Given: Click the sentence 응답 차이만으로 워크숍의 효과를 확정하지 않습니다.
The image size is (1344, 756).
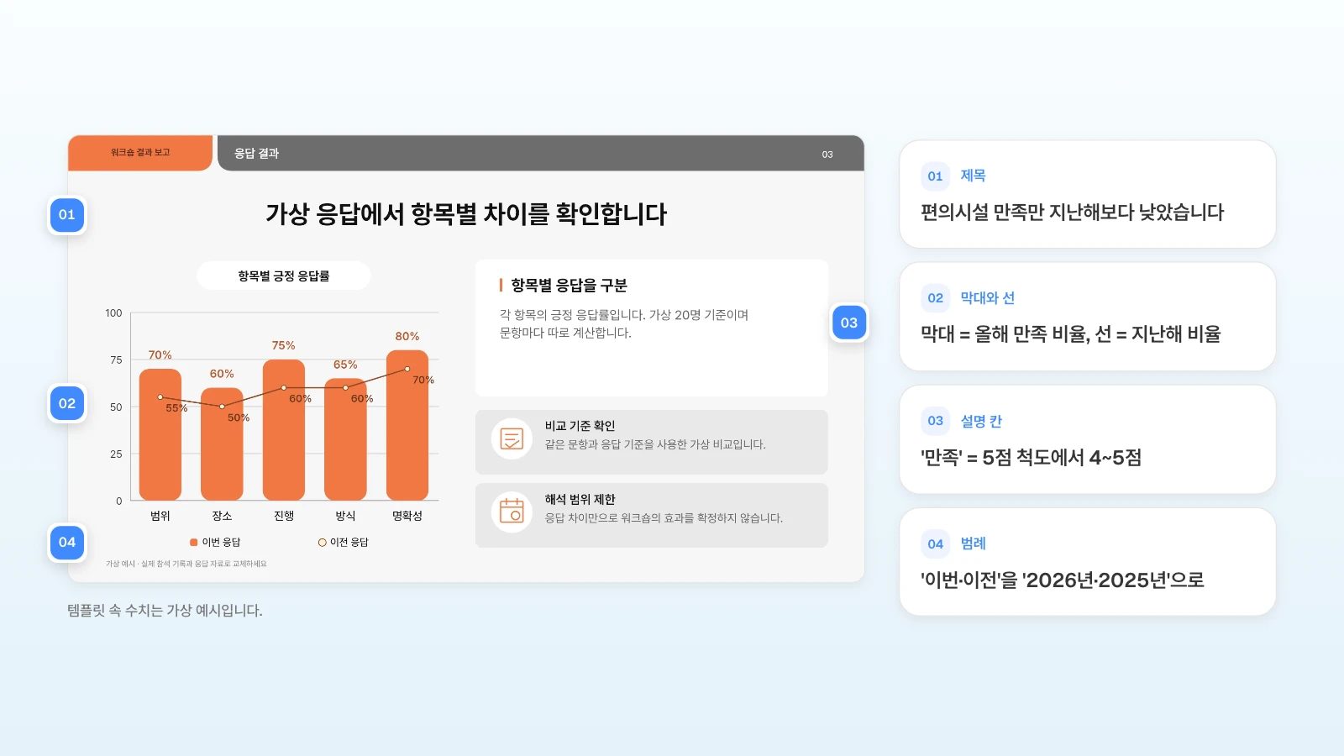Looking at the screenshot, I should coord(664,518).
